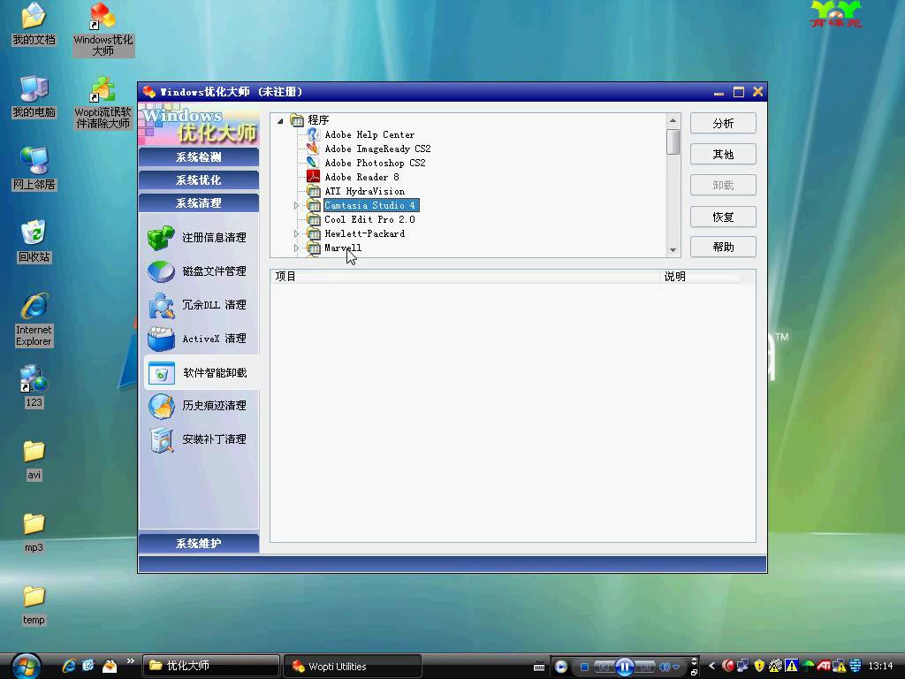Open 注册信息清理 registry cleanup tool
This screenshot has height=679, width=905.
(x=197, y=237)
